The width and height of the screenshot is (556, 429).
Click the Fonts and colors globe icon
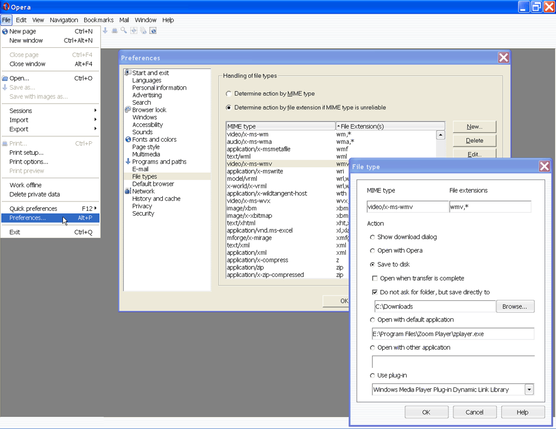click(128, 139)
